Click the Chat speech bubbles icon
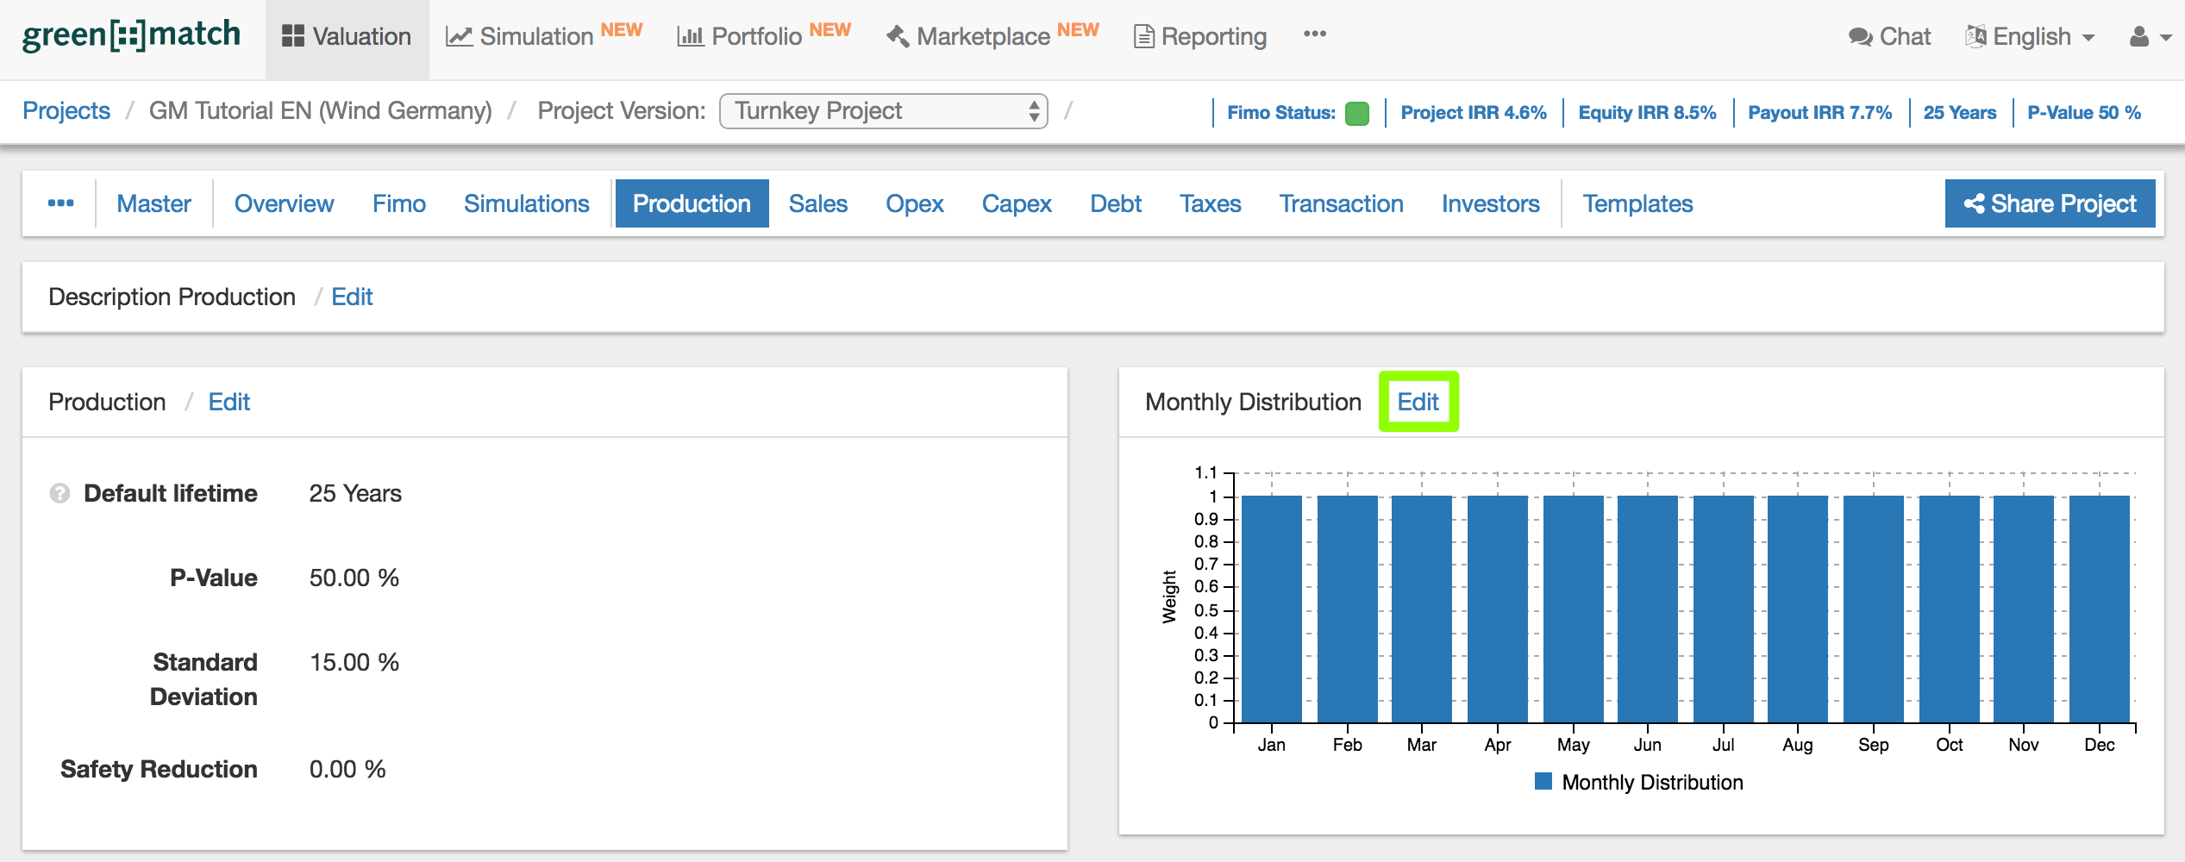 pyautogui.click(x=1860, y=36)
